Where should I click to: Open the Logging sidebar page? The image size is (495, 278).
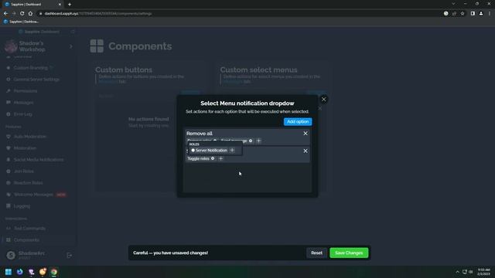point(22,206)
